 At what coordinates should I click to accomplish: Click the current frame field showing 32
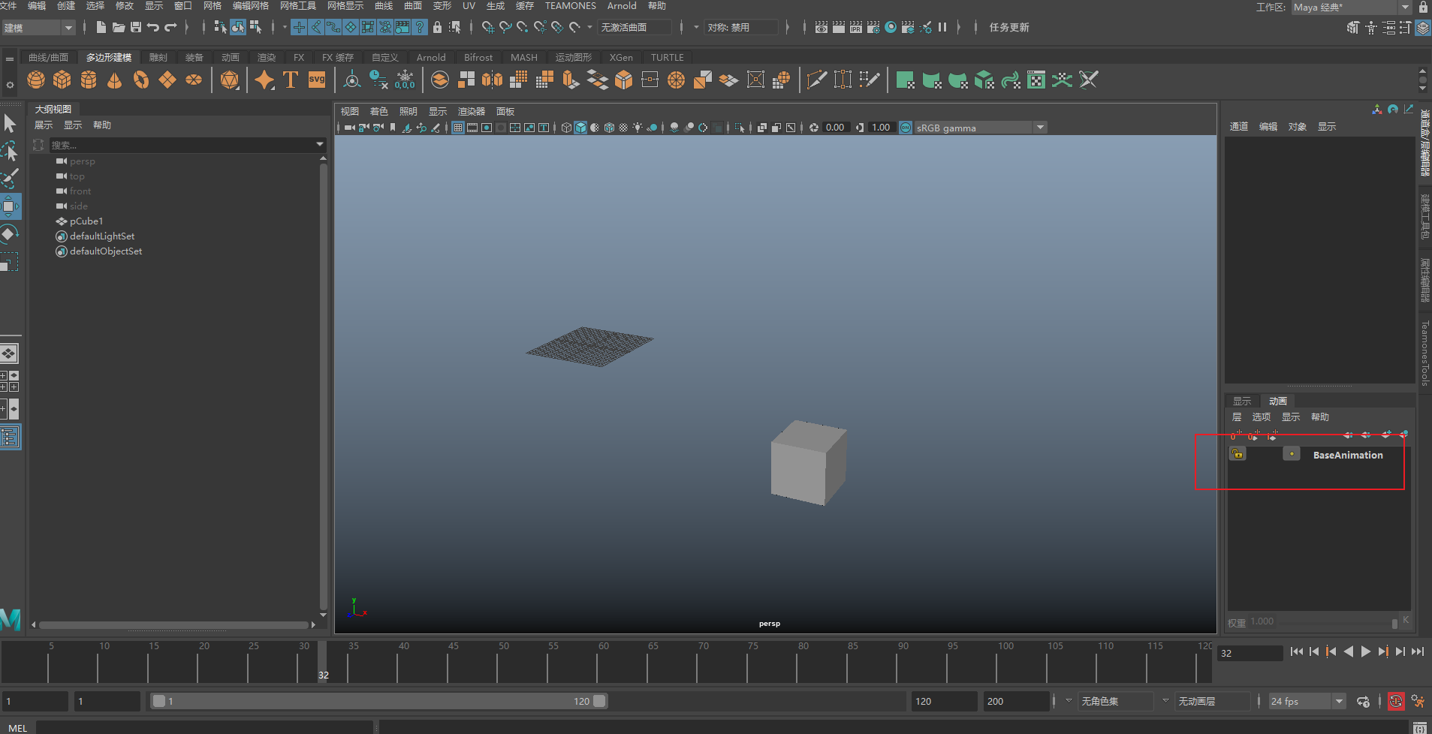[x=1249, y=653]
